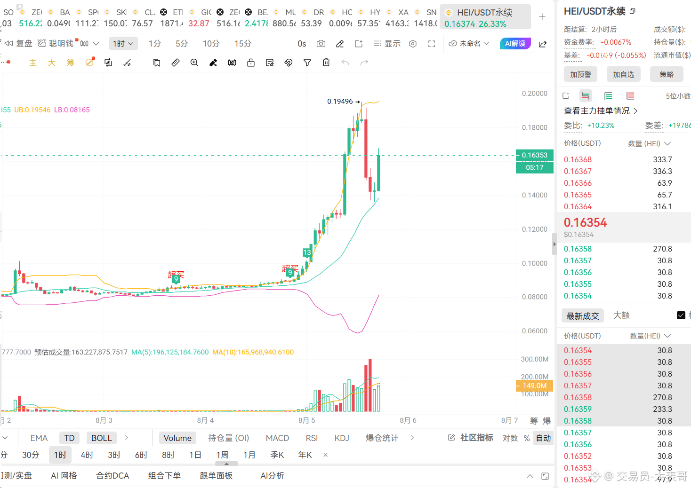Toggle the magnet snap tool

point(289,63)
